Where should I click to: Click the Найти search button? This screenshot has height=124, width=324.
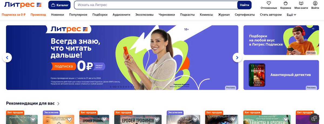click(244, 5)
